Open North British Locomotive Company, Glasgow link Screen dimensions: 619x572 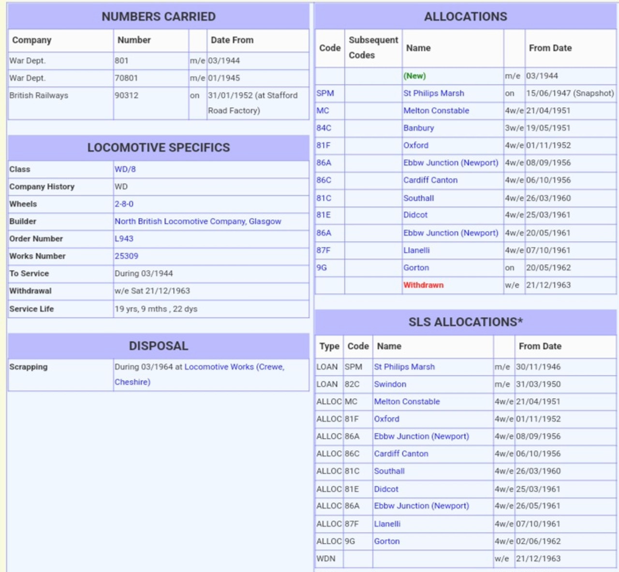(x=198, y=221)
